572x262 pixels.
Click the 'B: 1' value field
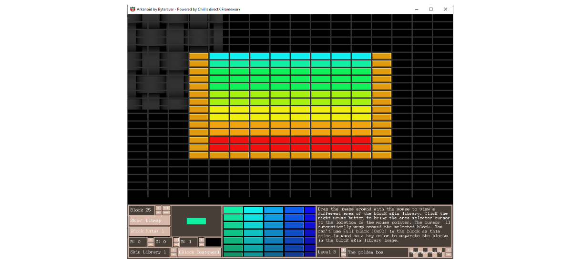(x=189, y=242)
